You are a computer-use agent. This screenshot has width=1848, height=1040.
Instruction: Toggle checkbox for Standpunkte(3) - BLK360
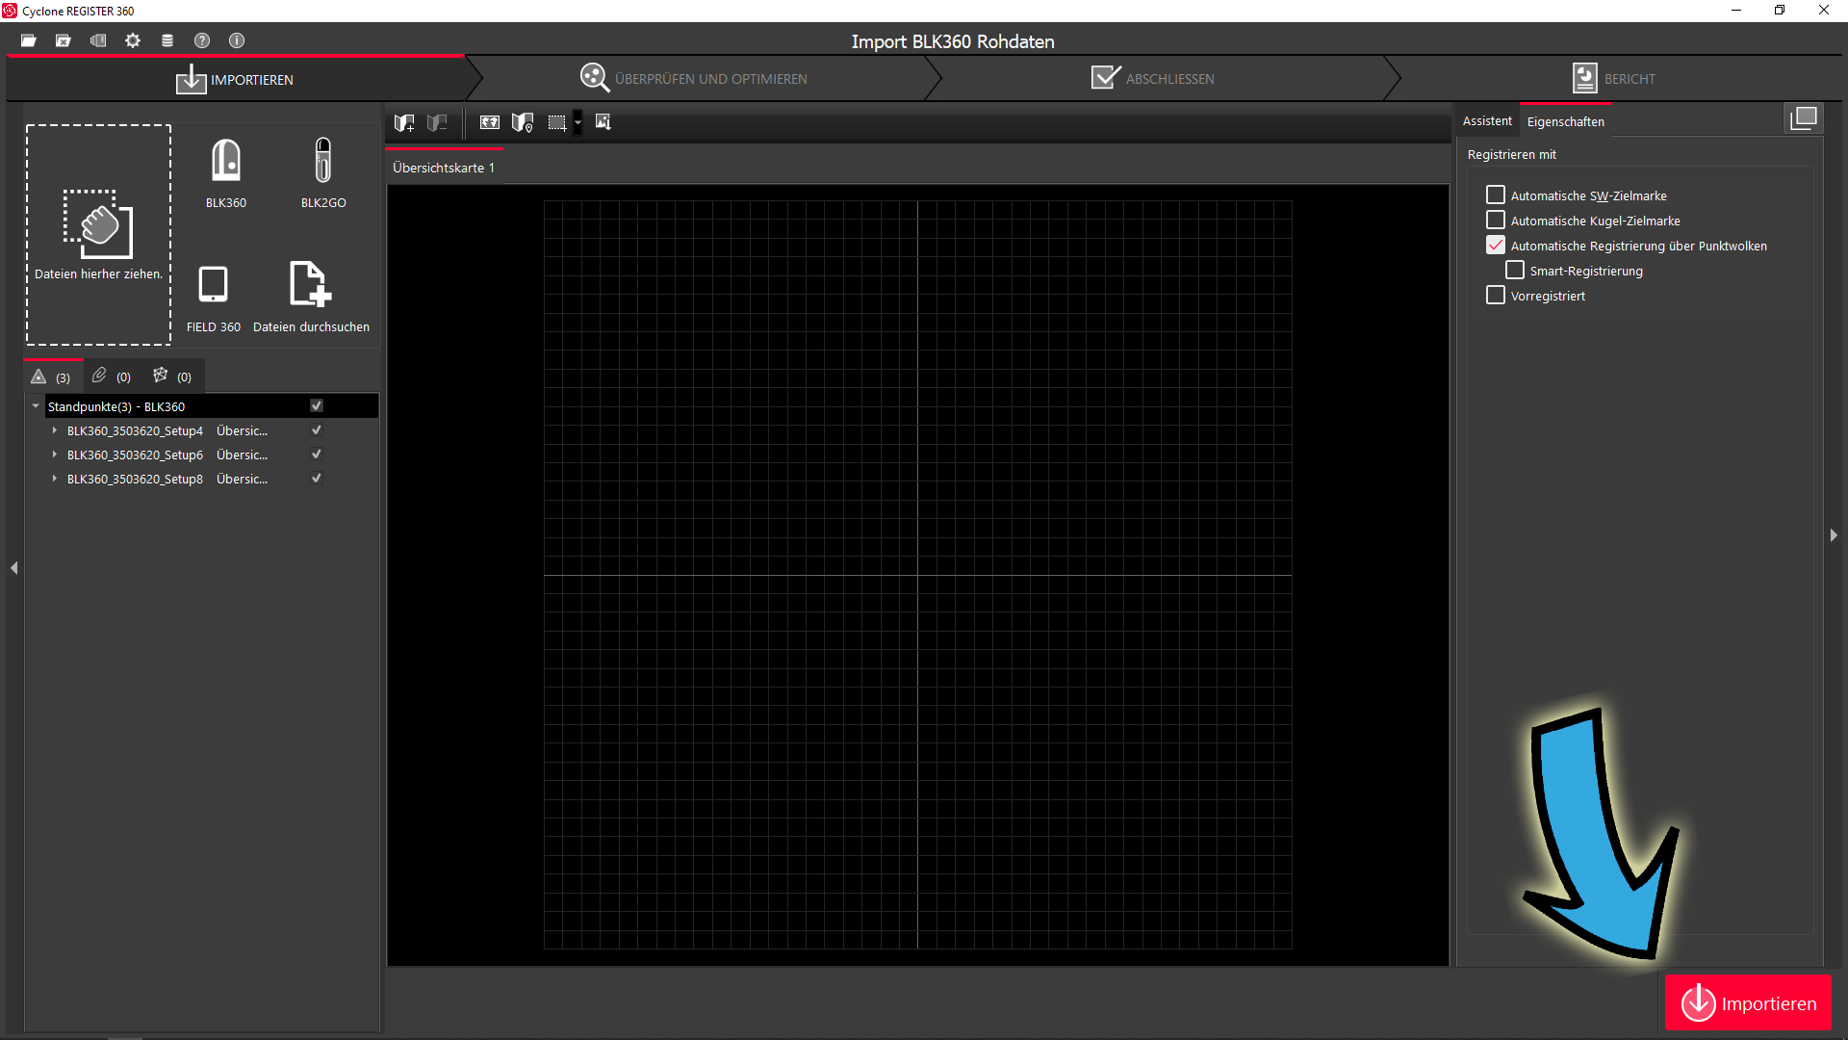coord(317,406)
